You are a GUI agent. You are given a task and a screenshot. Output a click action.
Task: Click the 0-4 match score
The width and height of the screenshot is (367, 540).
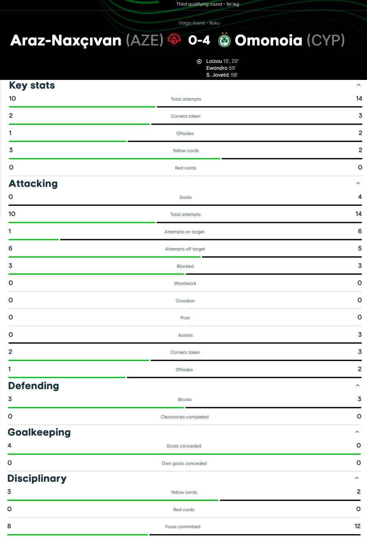tap(199, 40)
